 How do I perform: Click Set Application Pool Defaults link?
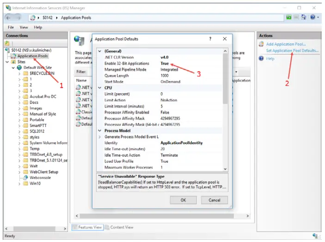292,50
